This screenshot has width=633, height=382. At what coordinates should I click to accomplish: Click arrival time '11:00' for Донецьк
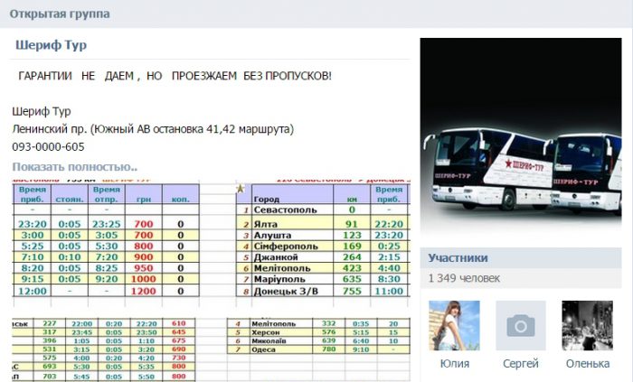coord(389,291)
